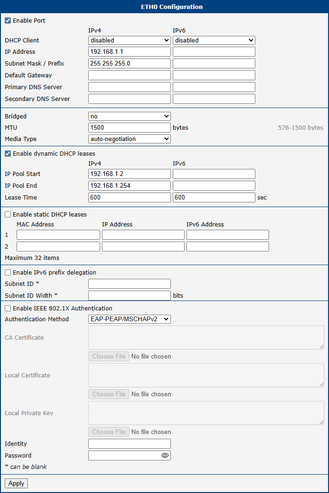Click IPv6 Address field in row 2
Screen dimensions: 329x493
click(228, 246)
